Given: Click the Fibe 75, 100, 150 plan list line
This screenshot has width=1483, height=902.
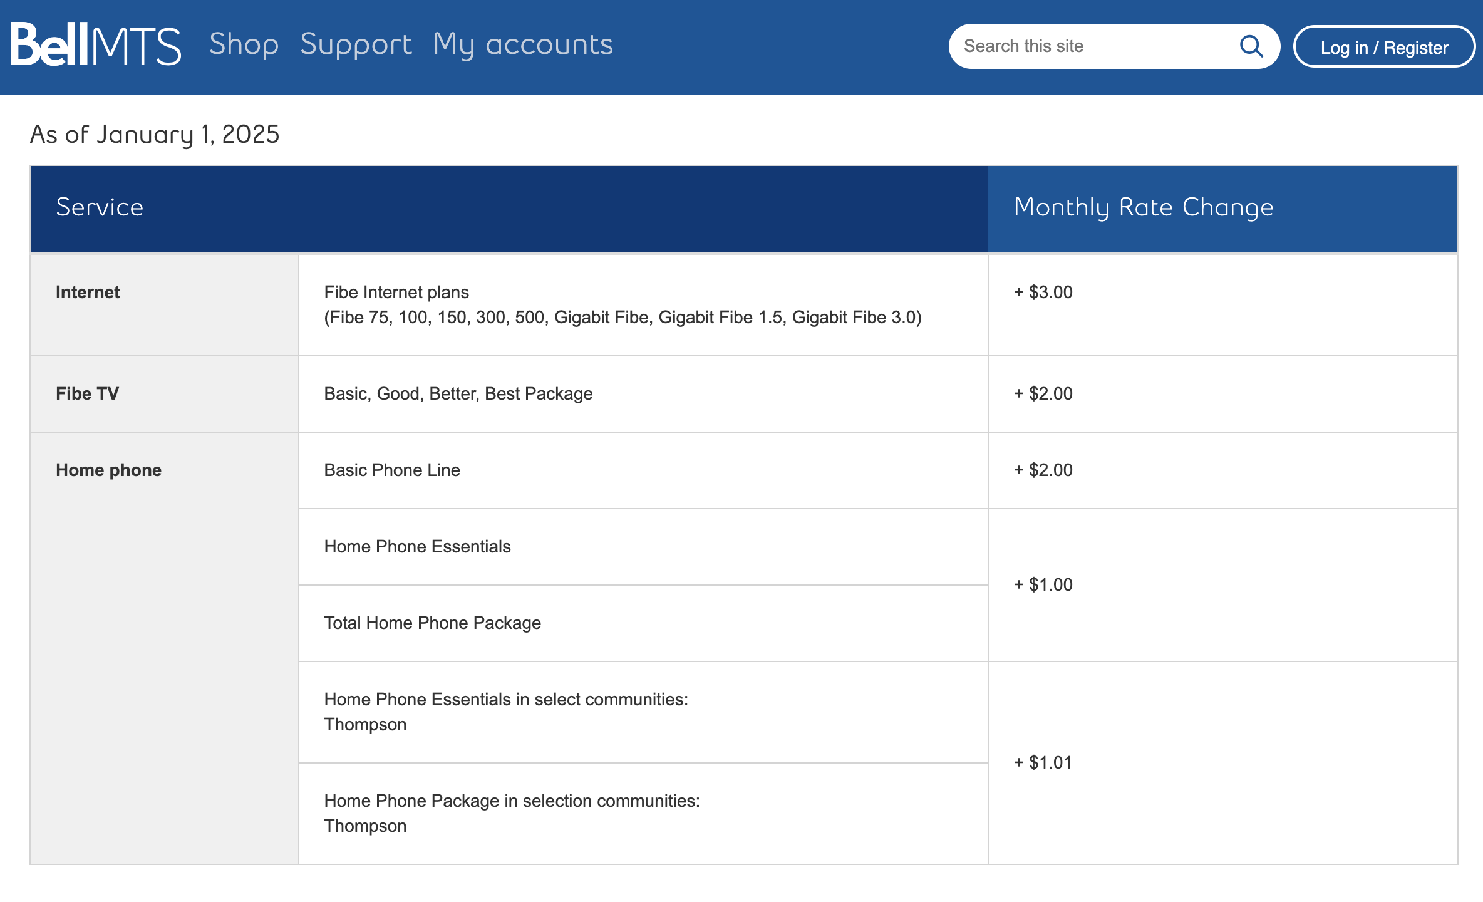Looking at the screenshot, I should tap(623, 317).
